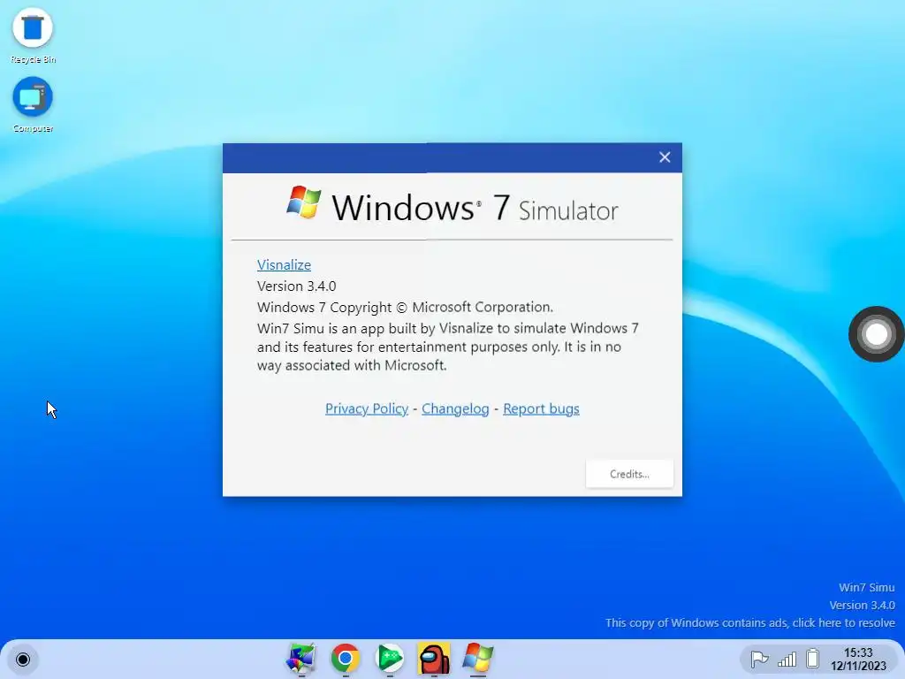905x679 pixels.
Task: Click the Windows 7 copyright line
Action: pyautogui.click(x=405, y=307)
